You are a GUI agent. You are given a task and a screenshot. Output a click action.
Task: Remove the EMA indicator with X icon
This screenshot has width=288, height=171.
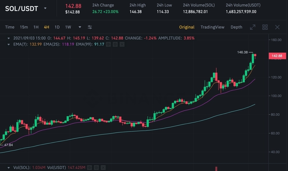pyautogui.click(x=122, y=45)
